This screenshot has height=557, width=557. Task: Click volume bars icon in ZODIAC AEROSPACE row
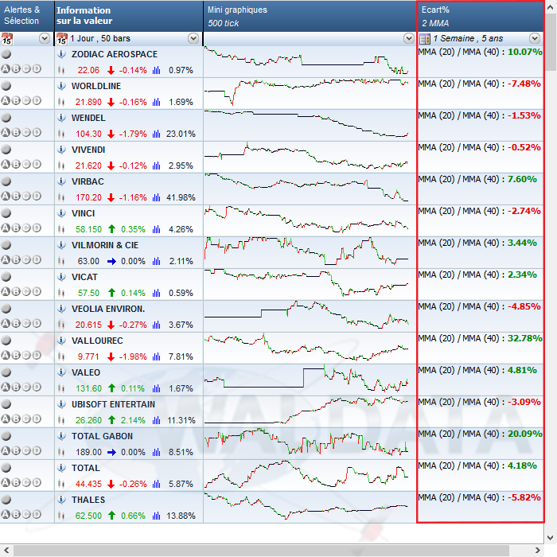(156, 70)
